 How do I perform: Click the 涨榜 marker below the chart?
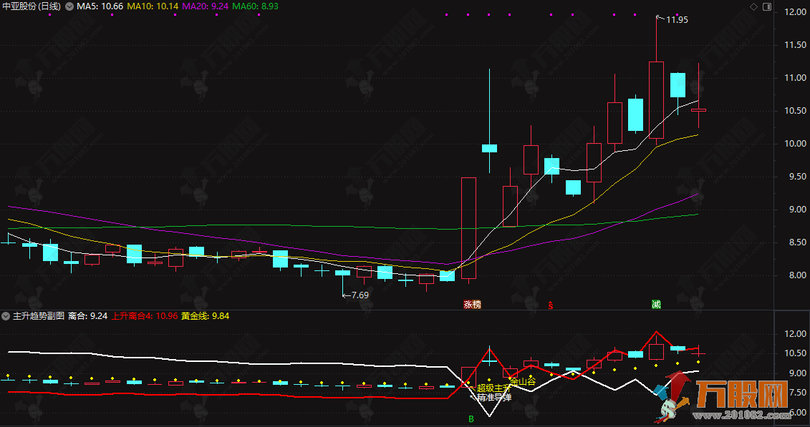pyautogui.click(x=472, y=304)
